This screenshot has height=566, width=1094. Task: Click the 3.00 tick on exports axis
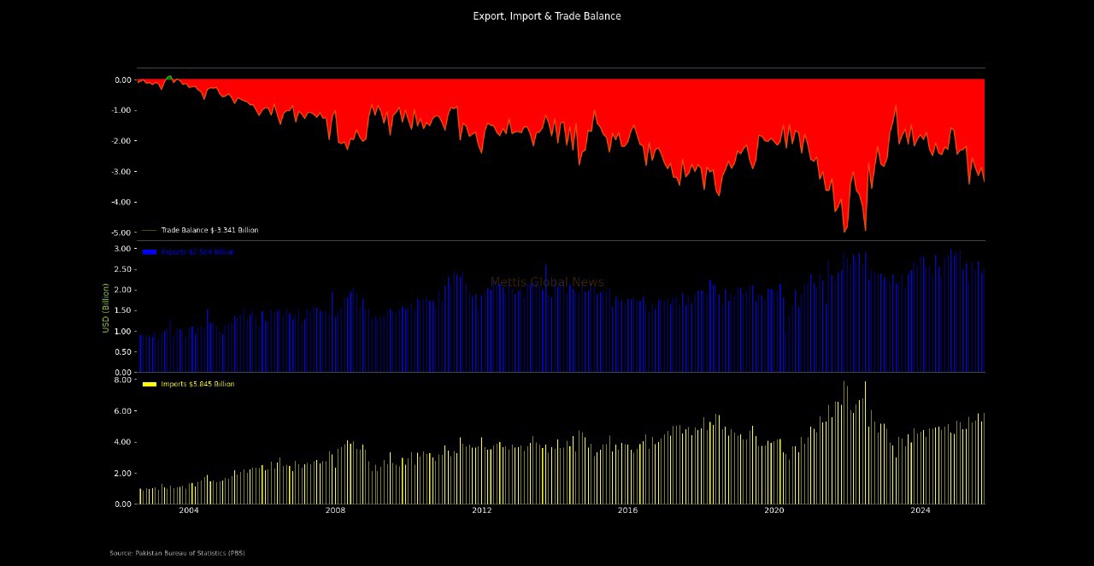123,249
